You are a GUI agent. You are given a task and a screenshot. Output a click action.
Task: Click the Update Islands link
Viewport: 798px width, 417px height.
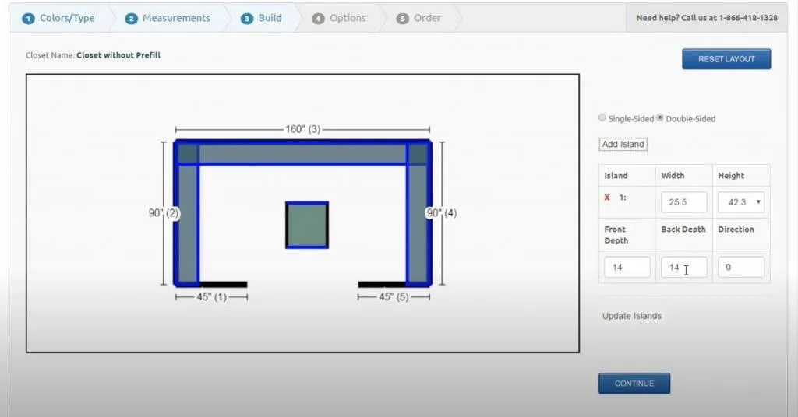[632, 316]
